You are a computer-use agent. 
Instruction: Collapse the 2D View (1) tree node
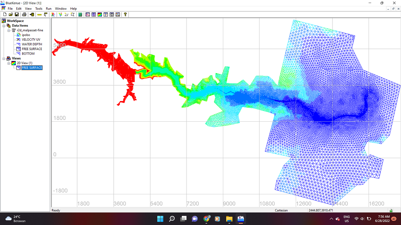point(9,63)
